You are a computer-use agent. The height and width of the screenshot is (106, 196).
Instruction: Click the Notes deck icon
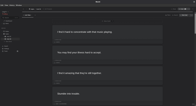coord(4,31)
